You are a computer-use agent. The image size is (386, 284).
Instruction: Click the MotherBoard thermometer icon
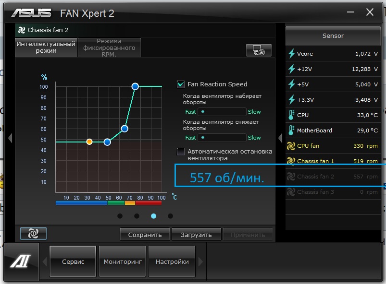coord(291,130)
